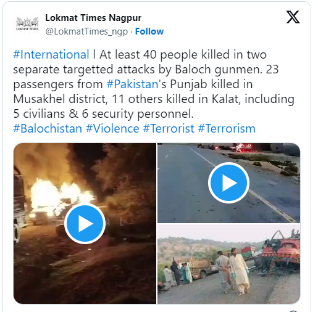The height and width of the screenshot is (312, 318).
Task: Click the X logo icon
Action: (x=293, y=17)
